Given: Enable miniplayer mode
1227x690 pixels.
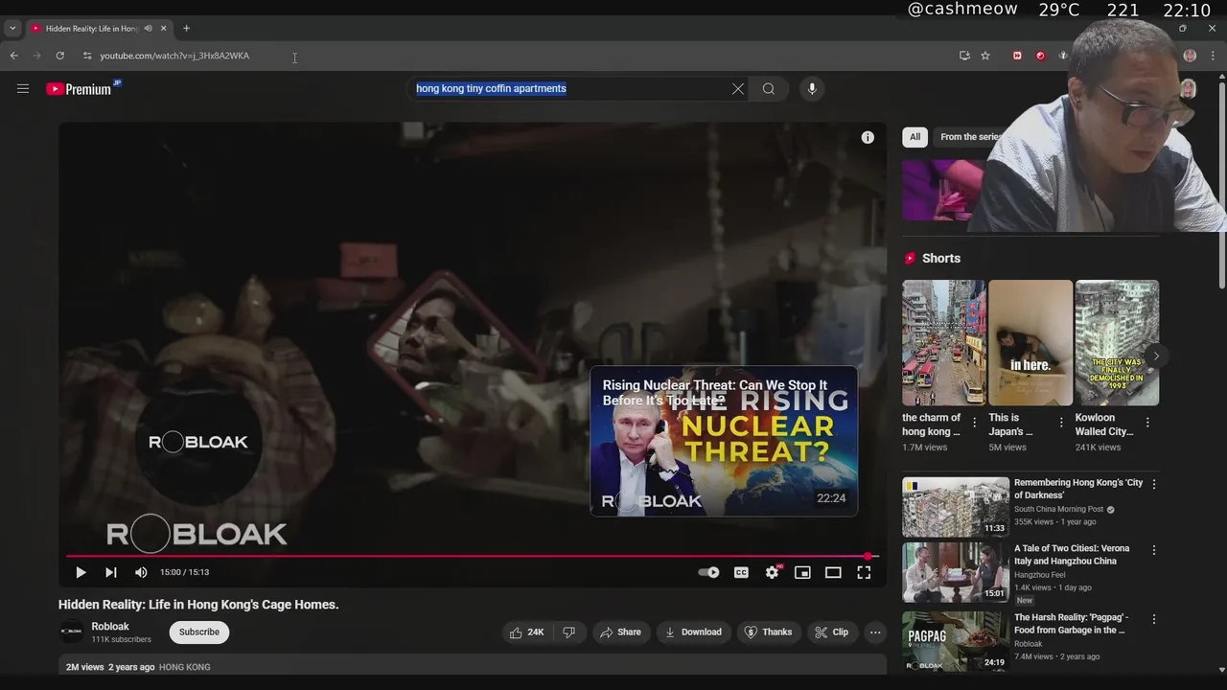Looking at the screenshot, I should pos(802,572).
